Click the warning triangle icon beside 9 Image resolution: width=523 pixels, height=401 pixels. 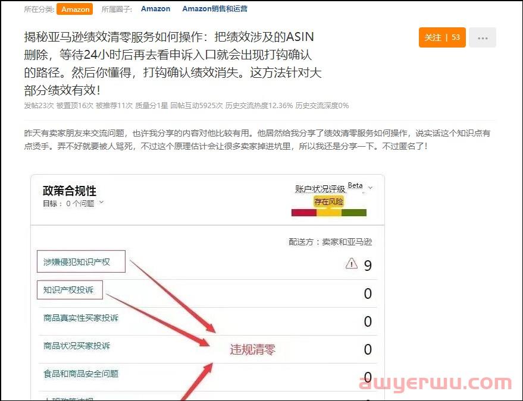(x=352, y=263)
